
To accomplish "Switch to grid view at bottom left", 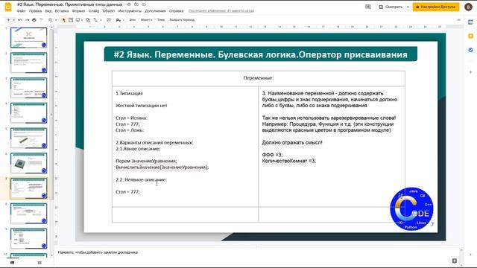I will [x=40, y=263].
